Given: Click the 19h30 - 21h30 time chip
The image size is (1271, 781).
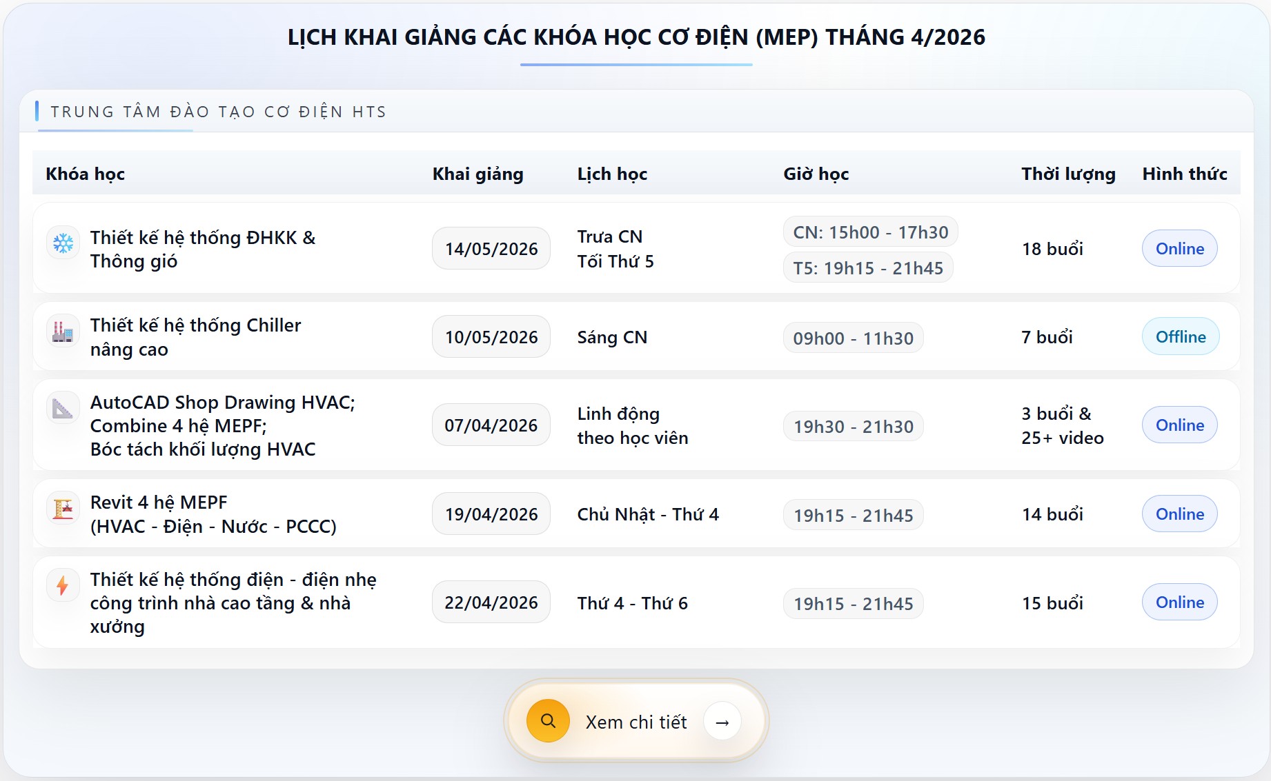Looking at the screenshot, I should pyautogui.click(x=853, y=426).
